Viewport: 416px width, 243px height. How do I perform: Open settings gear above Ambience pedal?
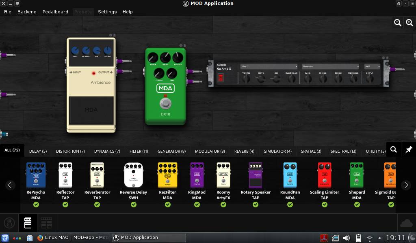110,35
